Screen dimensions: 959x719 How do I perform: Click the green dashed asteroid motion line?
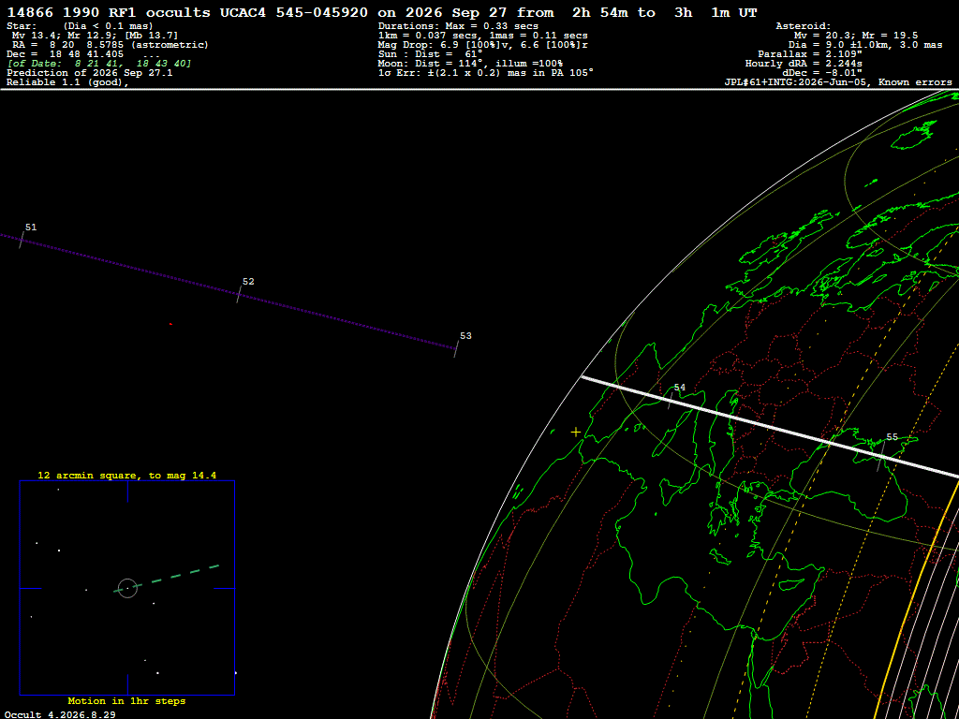(167, 579)
